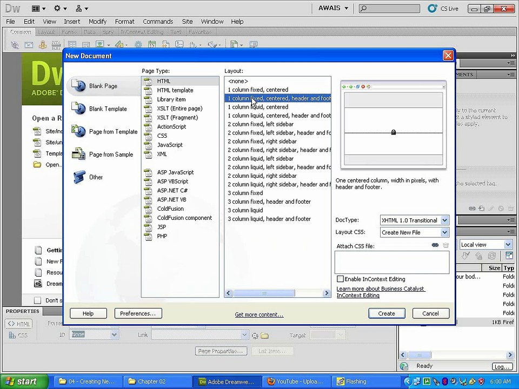The width and height of the screenshot is (519, 389).
Task: Click the Create button
Action: pyautogui.click(x=387, y=313)
